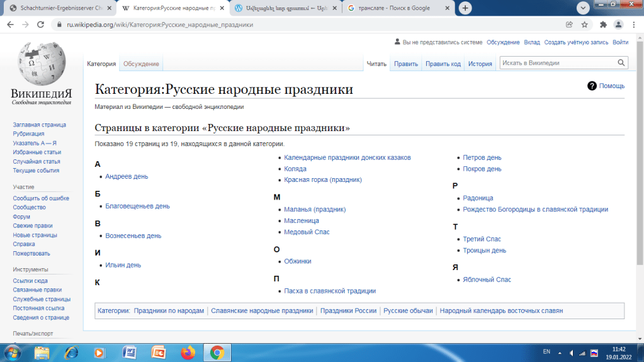
Task: Open the Chrome profile avatar icon
Action: pyautogui.click(x=618, y=25)
